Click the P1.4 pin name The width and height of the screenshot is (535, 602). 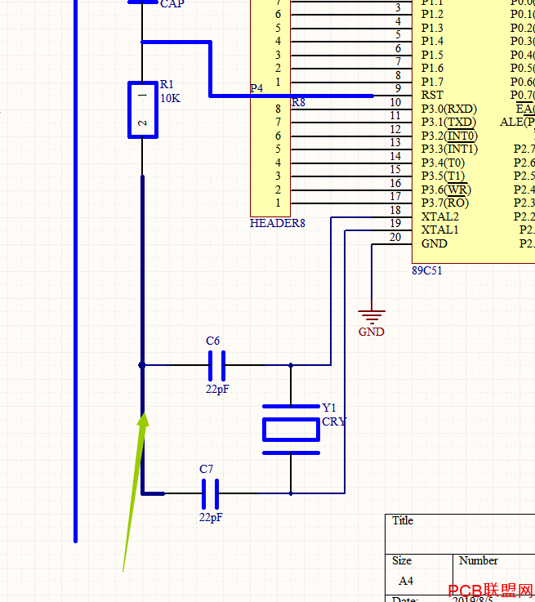pyautogui.click(x=432, y=41)
